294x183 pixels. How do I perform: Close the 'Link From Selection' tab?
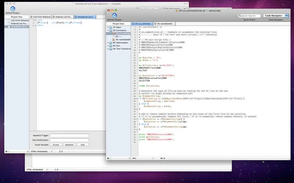32,17
